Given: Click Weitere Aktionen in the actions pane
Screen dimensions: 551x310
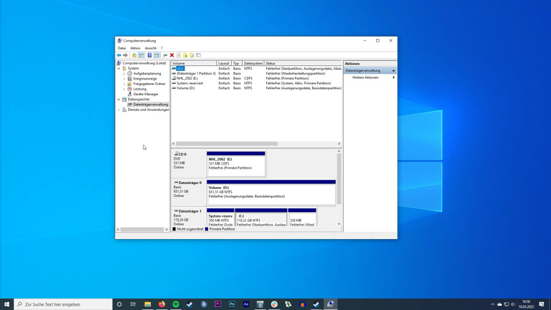Looking at the screenshot, I should tap(365, 77).
